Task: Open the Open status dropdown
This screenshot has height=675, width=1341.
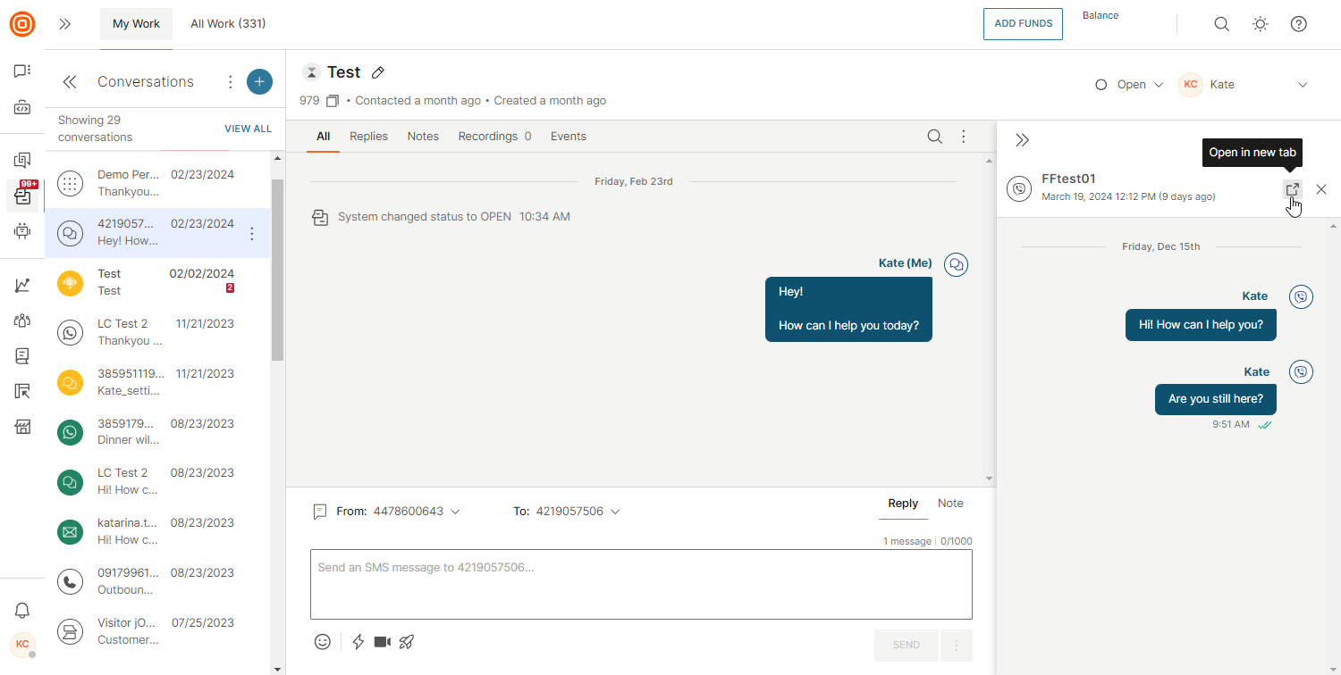Action: click(1130, 85)
